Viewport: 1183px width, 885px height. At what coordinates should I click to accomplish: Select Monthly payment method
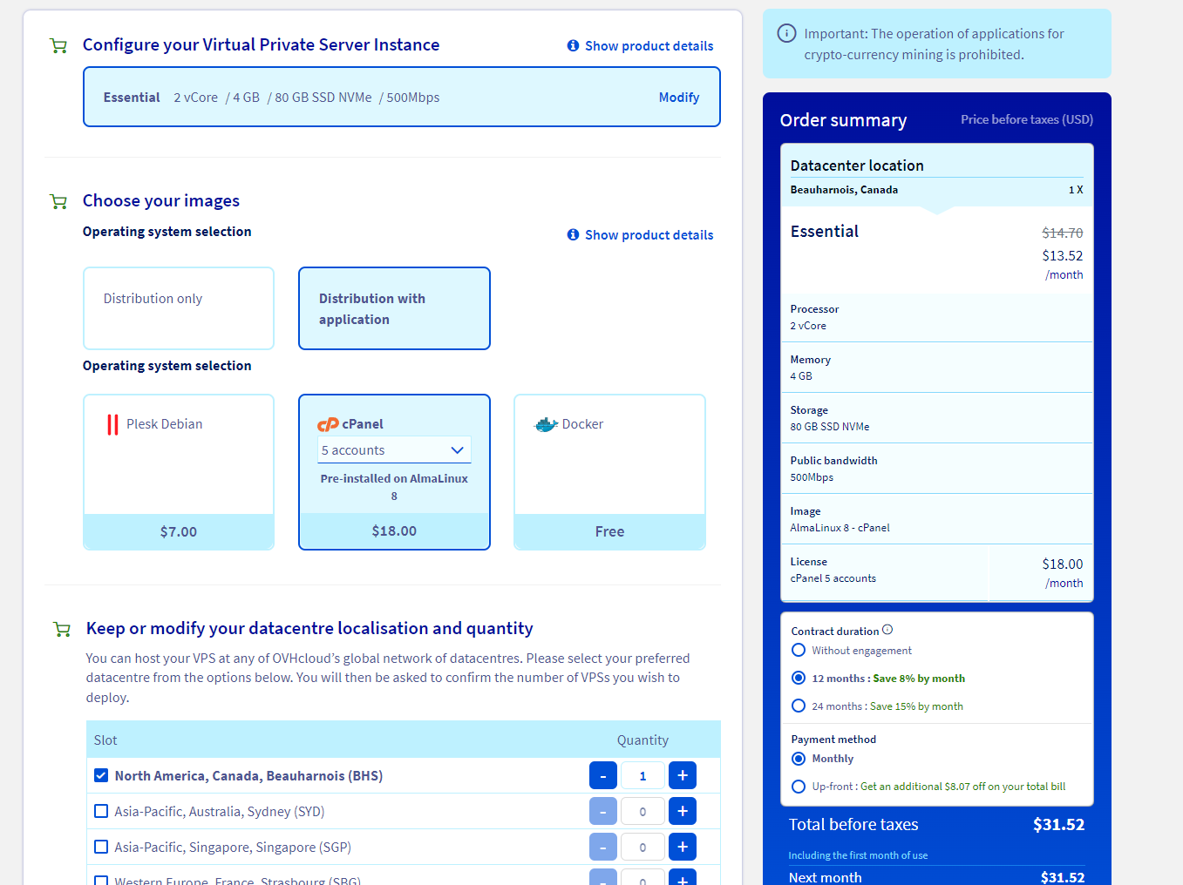(799, 759)
